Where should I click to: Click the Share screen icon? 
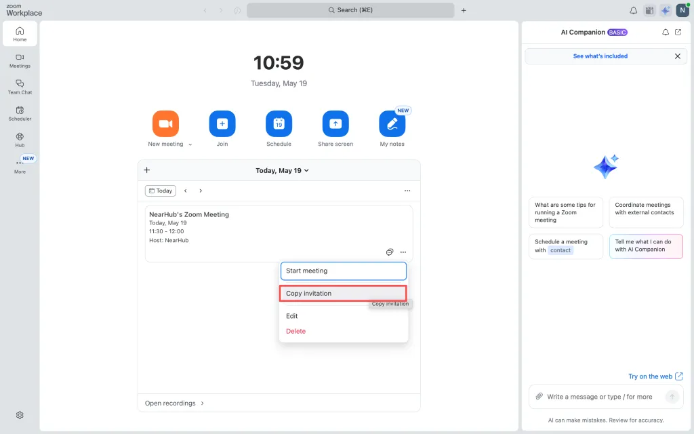pos(335,123)
